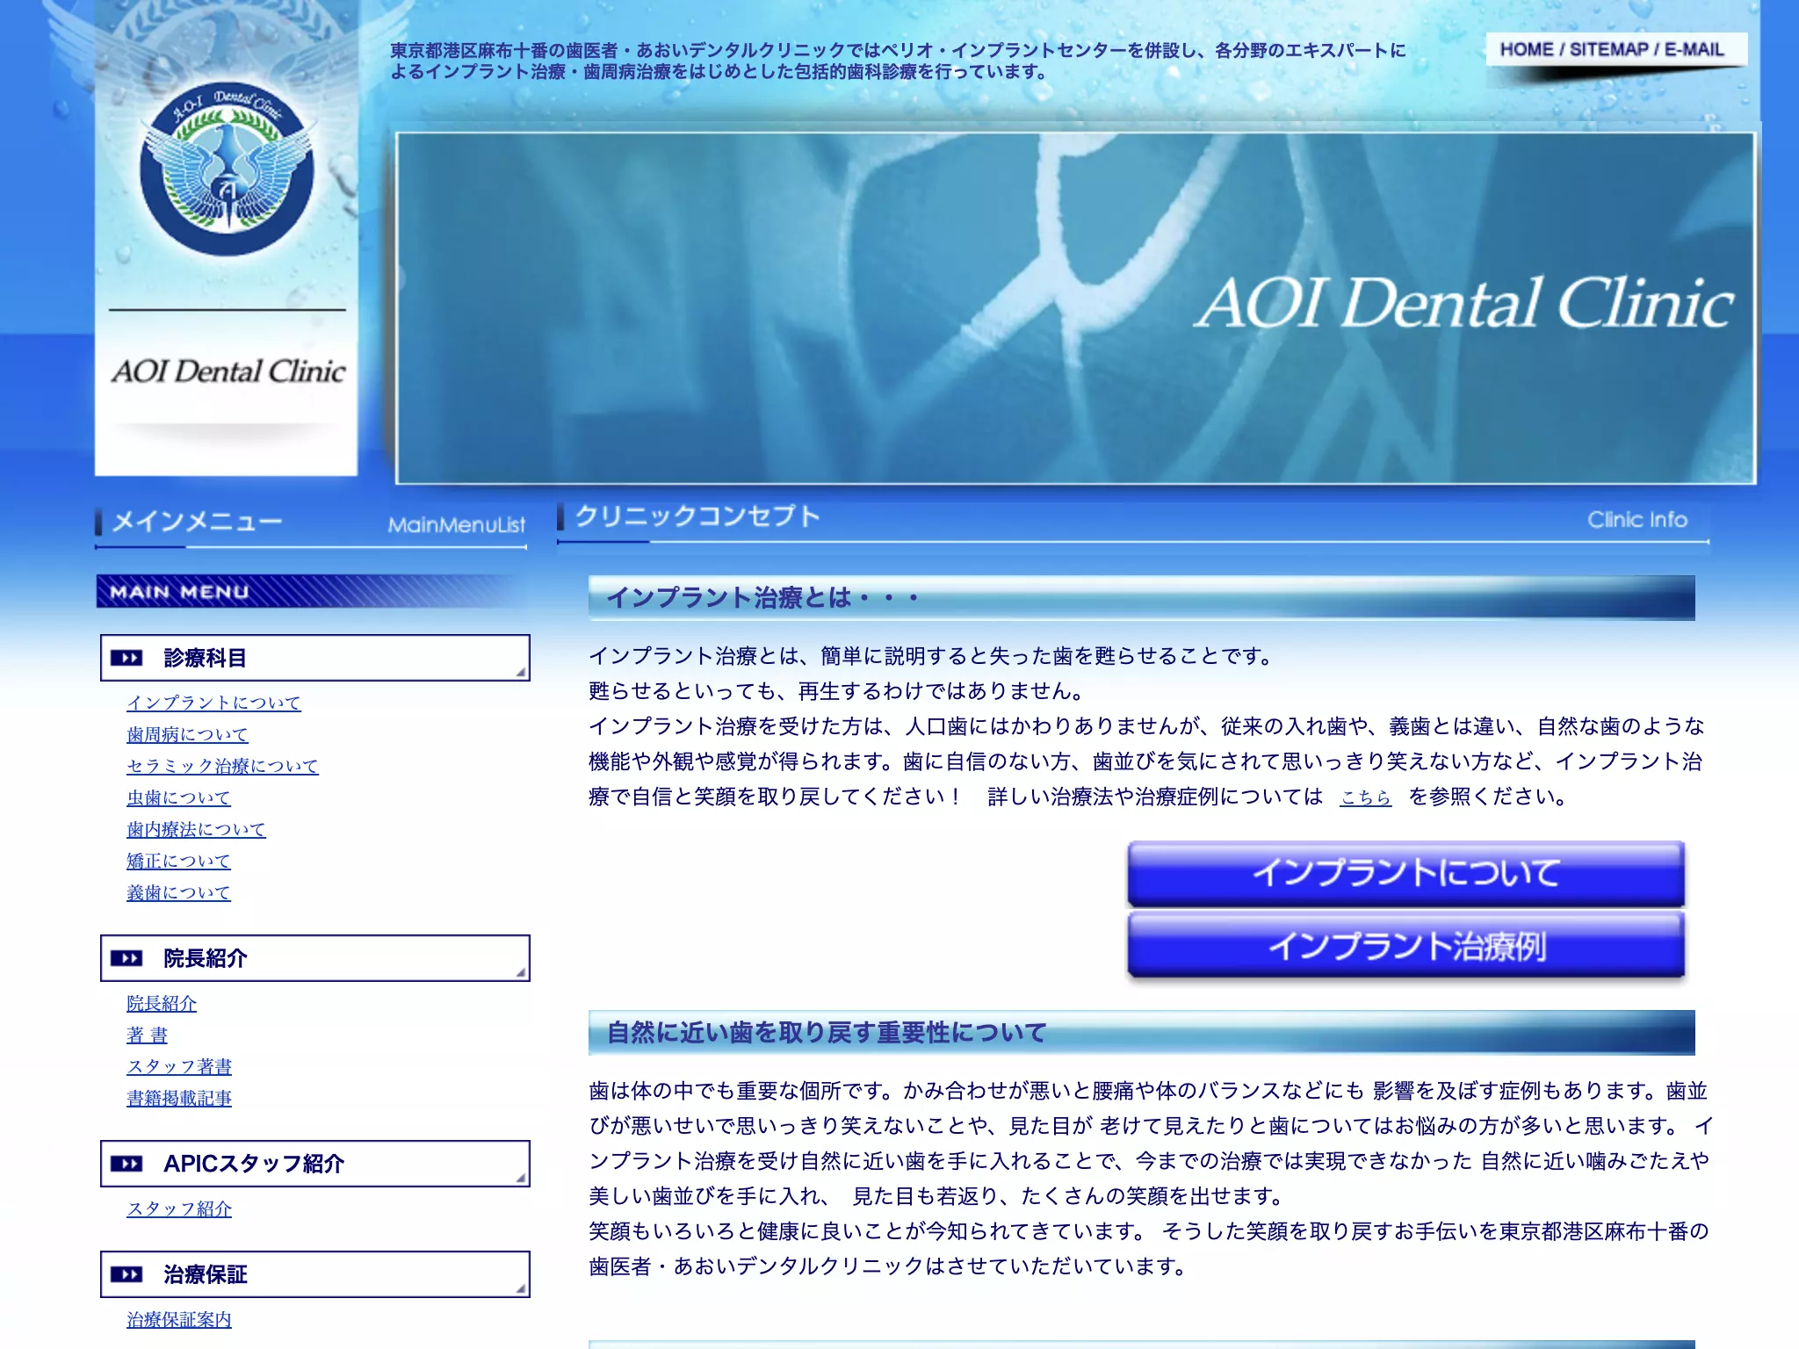Screen dimensions: 1799x1349
Task: Click the Clinic Info label
Action: tap(1637, 520)
